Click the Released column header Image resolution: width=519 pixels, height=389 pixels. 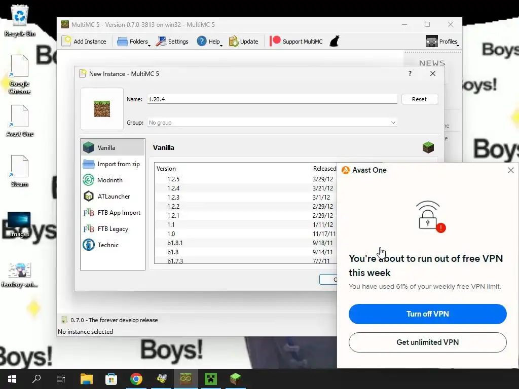click(x=324, y=169)
